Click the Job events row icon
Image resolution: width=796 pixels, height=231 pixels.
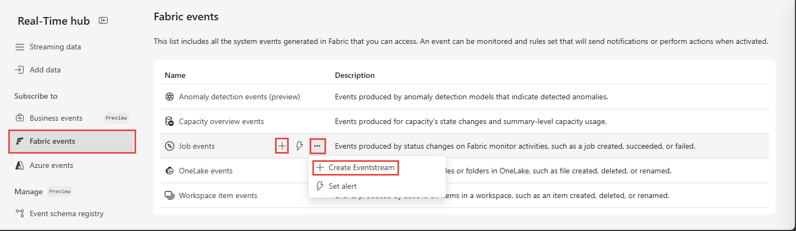(x=170, y=146)
